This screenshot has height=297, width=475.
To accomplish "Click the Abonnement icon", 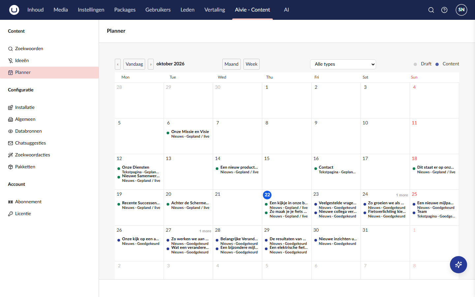I will (x=11, y=202).
